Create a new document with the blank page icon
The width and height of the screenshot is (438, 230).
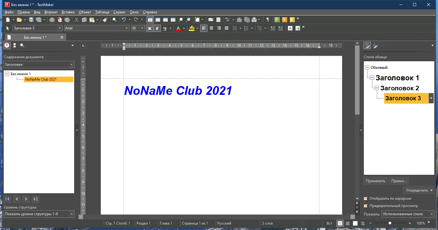pyautogui.click(x=8, y=20)
